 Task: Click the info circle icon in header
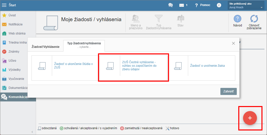tap(219, 5)
